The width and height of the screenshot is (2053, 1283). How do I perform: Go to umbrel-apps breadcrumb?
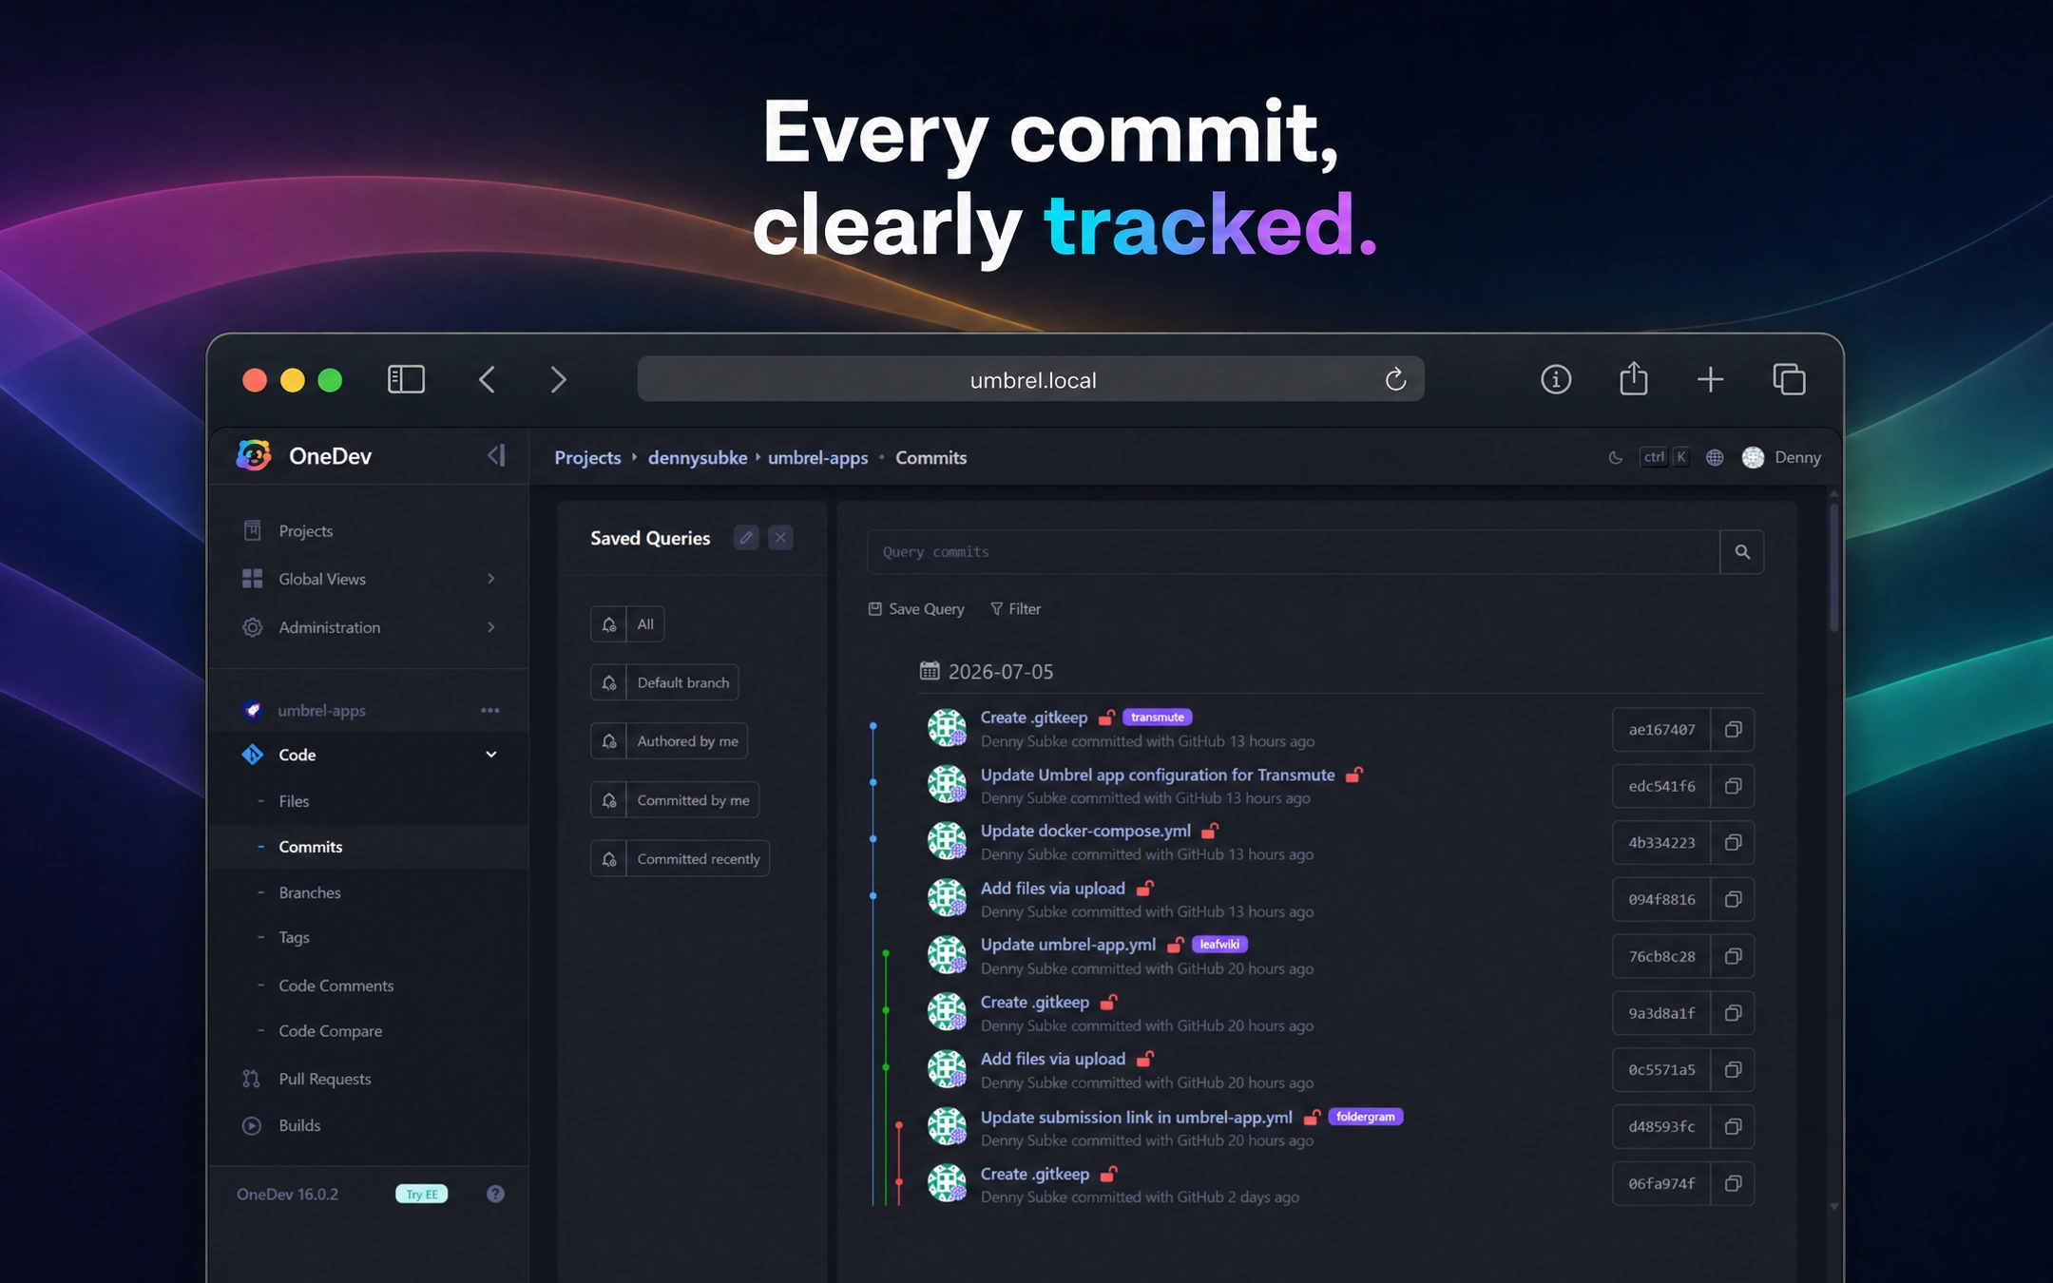[x=817, y=457]
